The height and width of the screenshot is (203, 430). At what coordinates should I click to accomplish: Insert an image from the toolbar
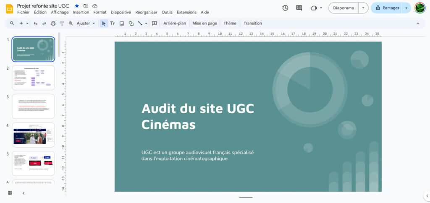pyautogui.click(x=122, y=23)
